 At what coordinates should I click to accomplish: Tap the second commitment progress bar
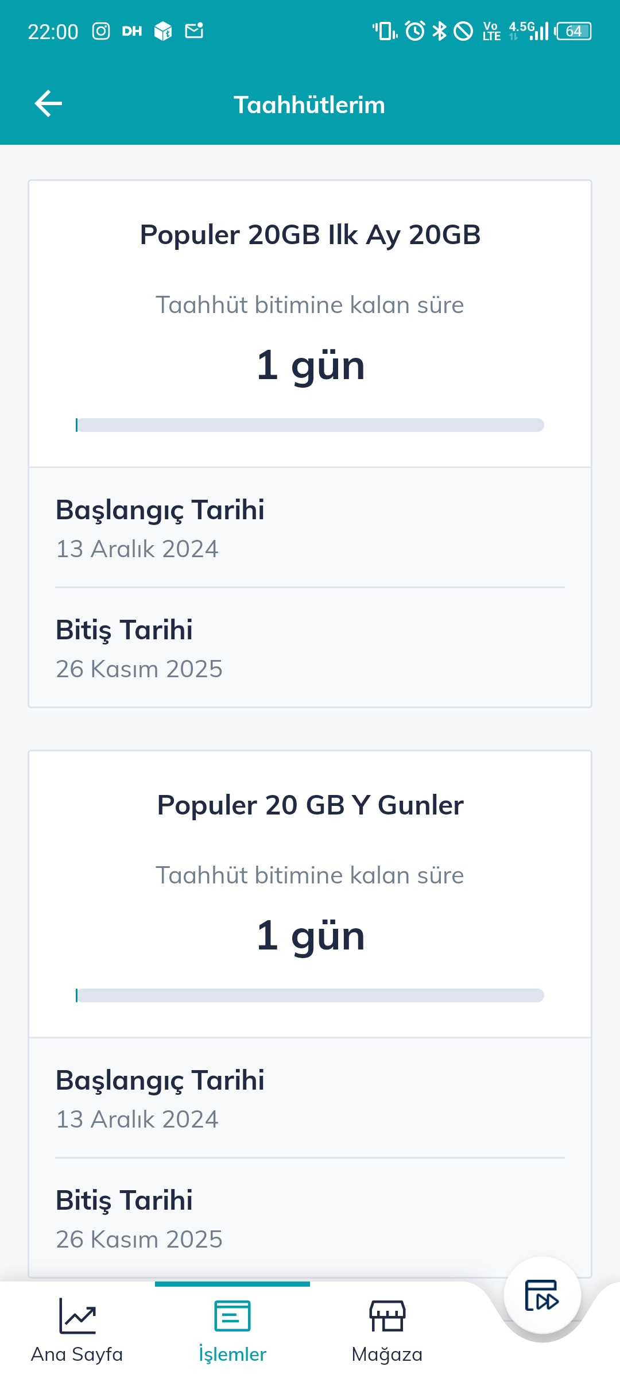[310, 995]
